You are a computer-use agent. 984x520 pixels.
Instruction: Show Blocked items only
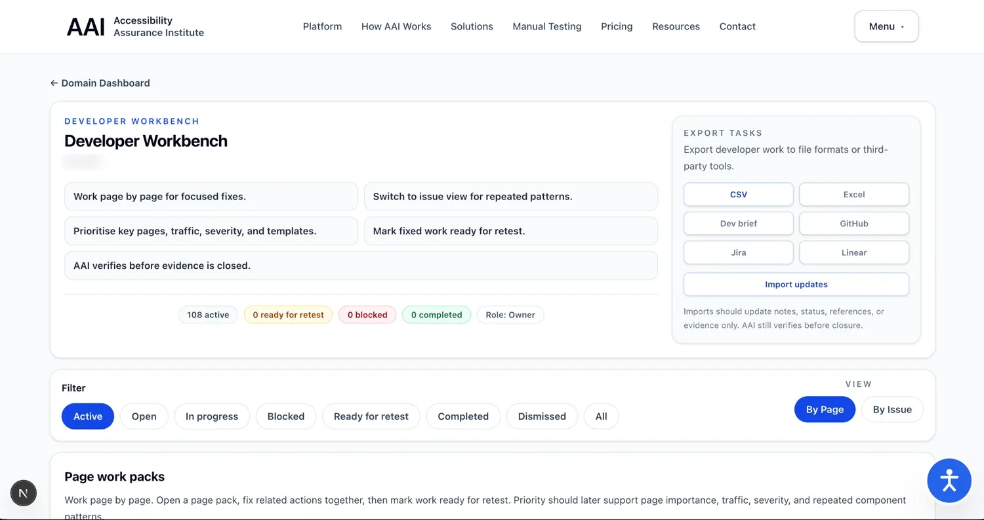point(286,416)
